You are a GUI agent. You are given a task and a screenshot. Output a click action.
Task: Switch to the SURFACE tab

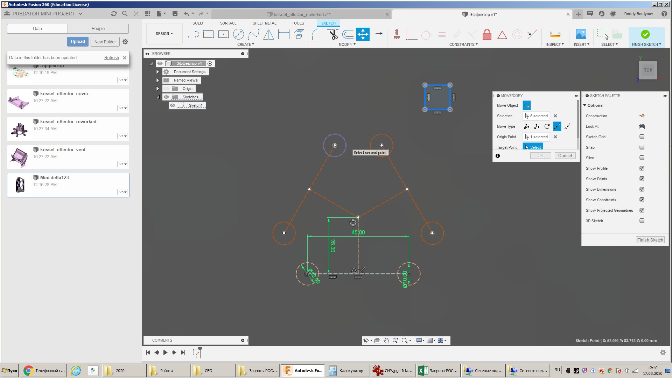228,23
